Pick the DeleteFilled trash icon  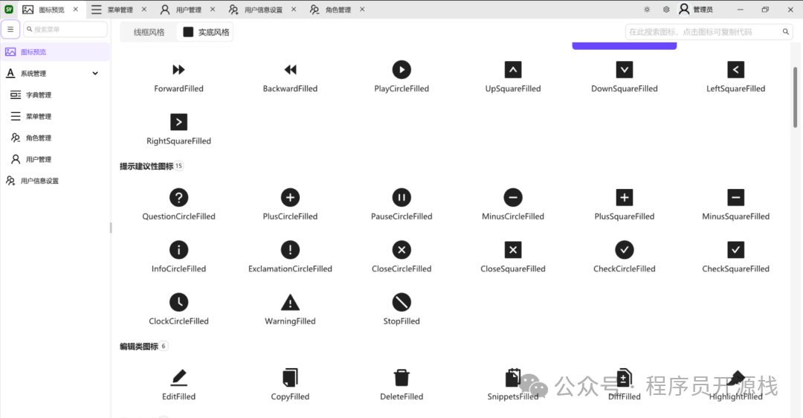[x=401, y=378]
